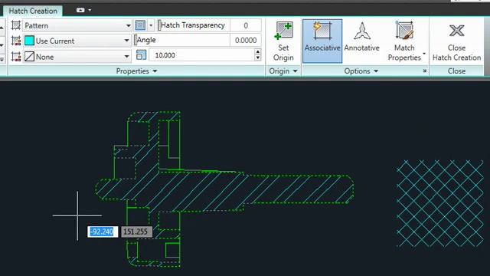Click the Angle value field showing 0.0000

click(246, 41)
